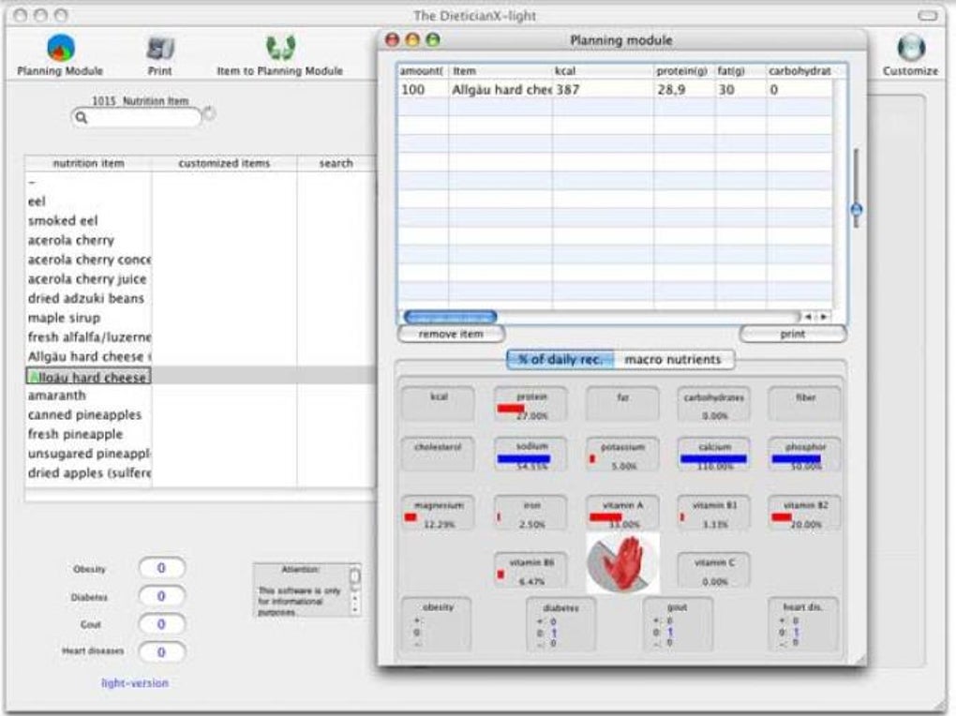Click the nutrition item search field
This screenshot has height=716, width=956.
pos(137,118)
